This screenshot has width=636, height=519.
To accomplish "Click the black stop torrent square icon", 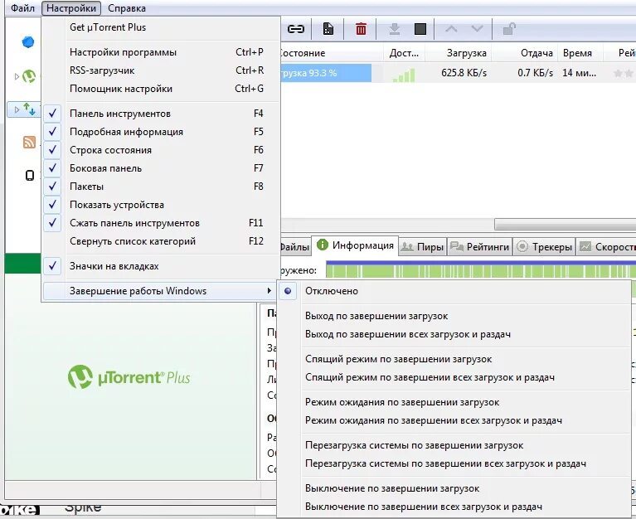I will 420,29.
